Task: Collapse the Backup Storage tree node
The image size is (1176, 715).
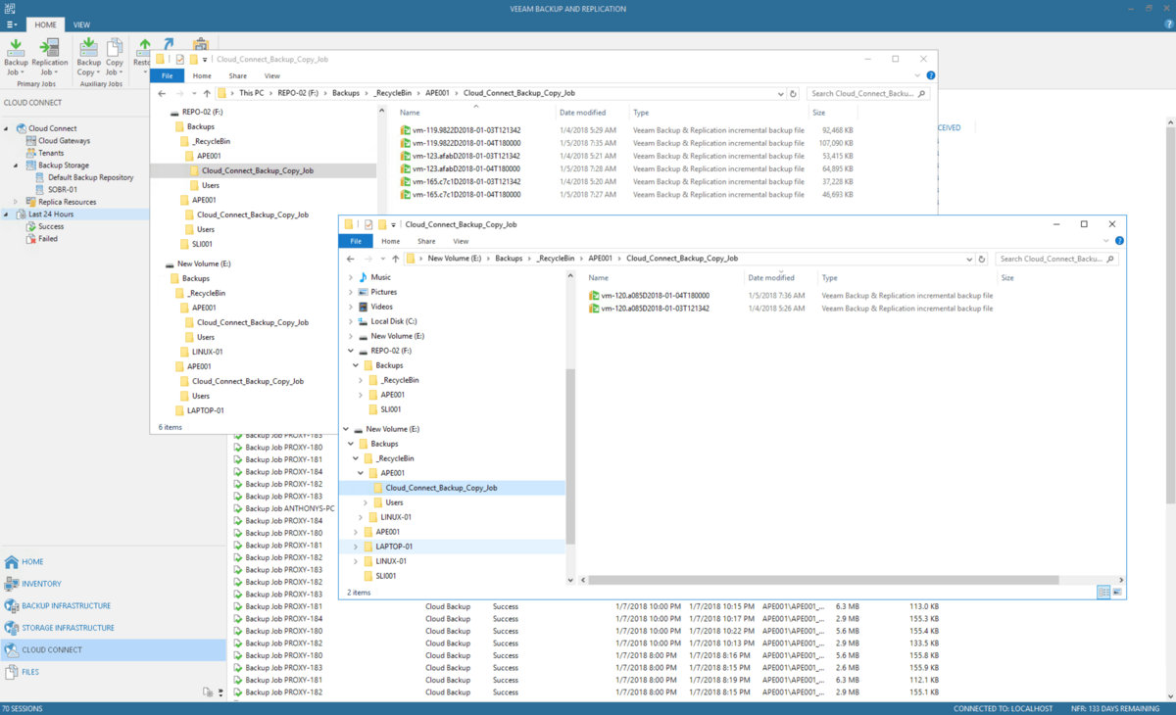Action: pos(17,166)
